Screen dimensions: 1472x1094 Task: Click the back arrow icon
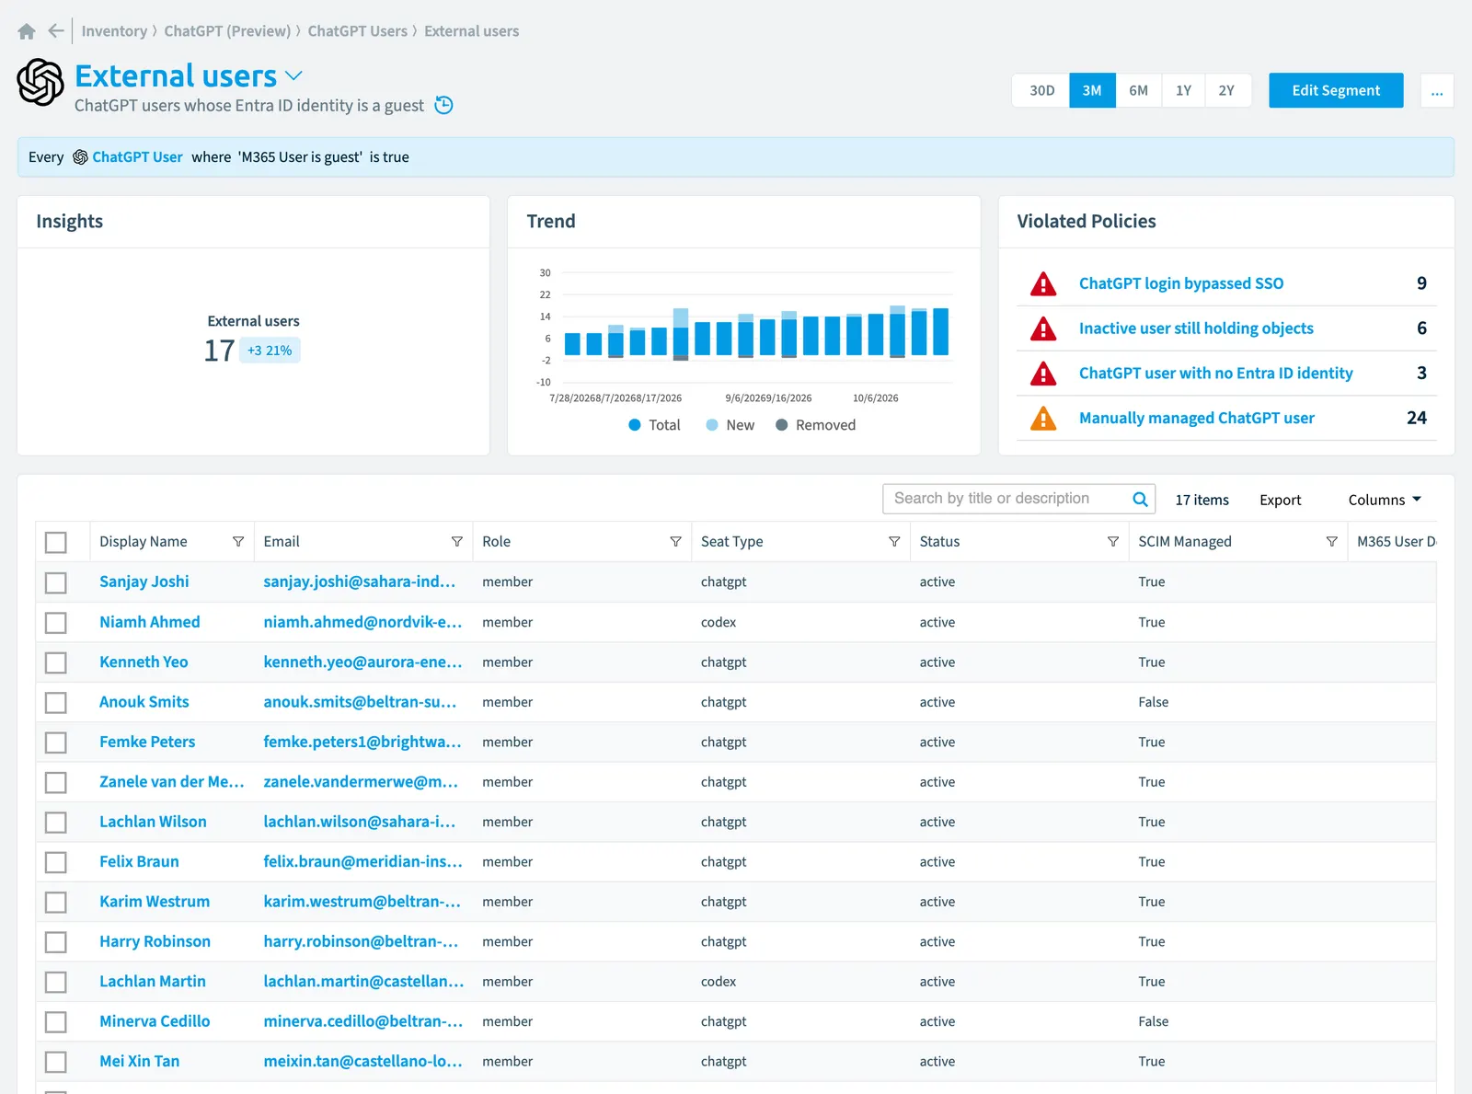56,31
